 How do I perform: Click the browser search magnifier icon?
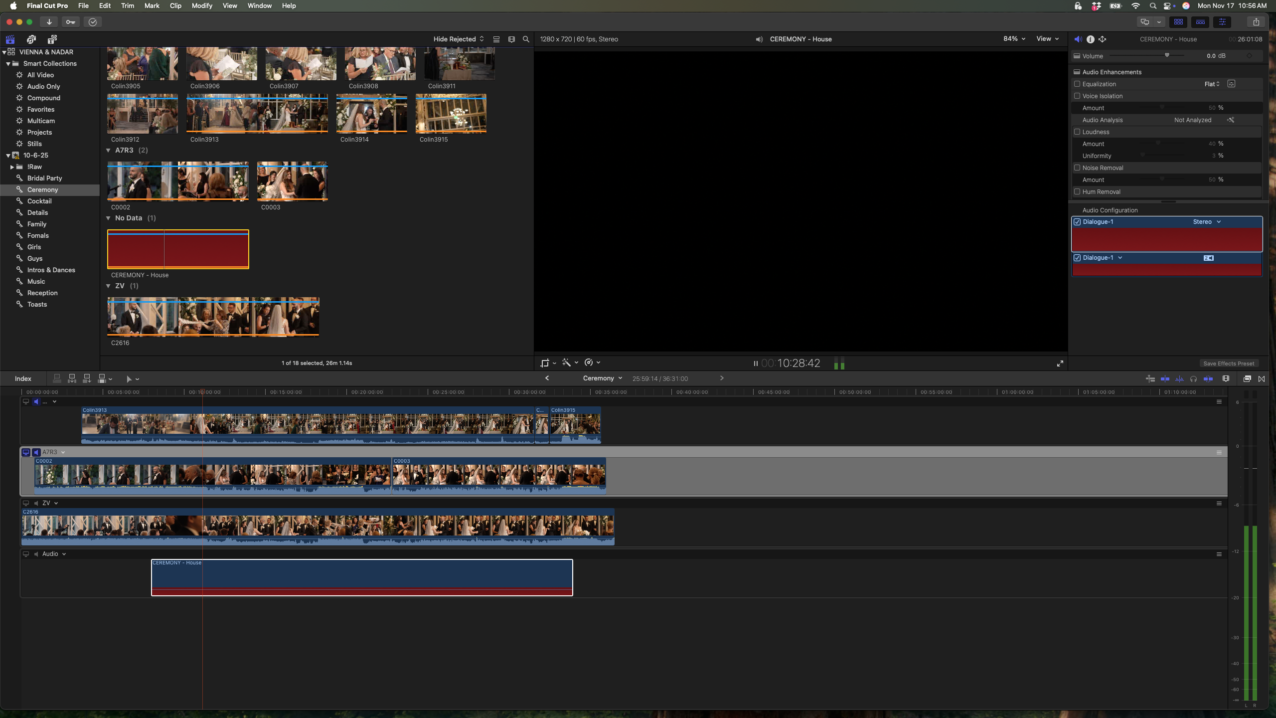point(526,39)
